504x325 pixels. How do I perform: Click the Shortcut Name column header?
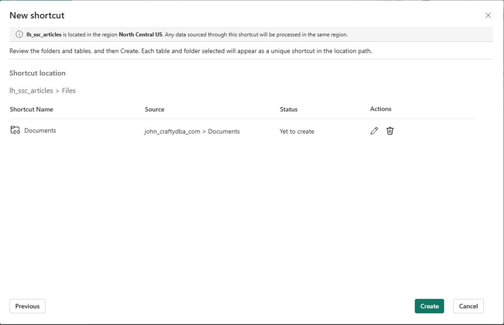(31, 109)
